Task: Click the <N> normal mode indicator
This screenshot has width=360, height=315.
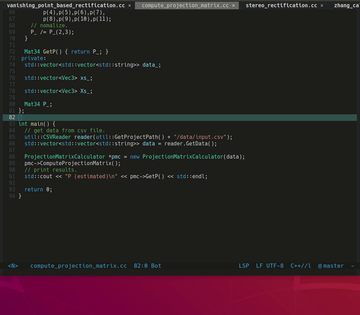Action: click(13, 266)
